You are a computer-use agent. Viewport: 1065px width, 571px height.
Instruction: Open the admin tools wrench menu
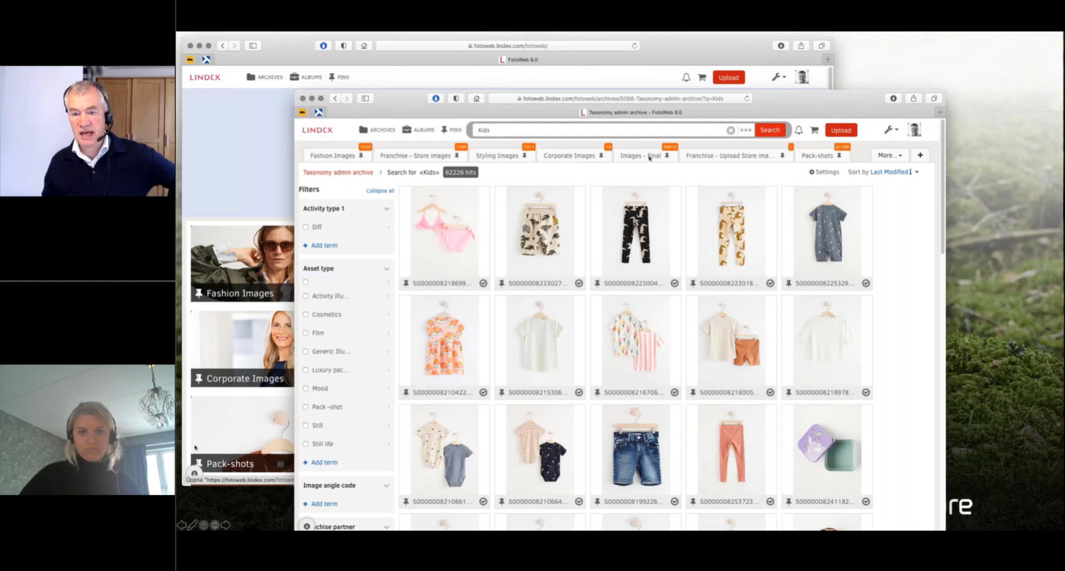[x=889, y=129]
